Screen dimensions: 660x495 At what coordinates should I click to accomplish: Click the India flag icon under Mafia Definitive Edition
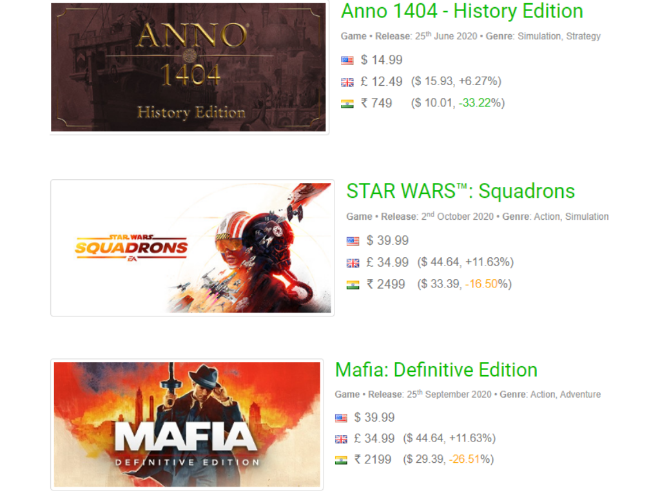[x=341, y=460]
